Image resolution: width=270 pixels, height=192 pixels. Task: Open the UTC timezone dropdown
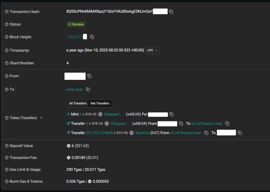click(152, 50)
